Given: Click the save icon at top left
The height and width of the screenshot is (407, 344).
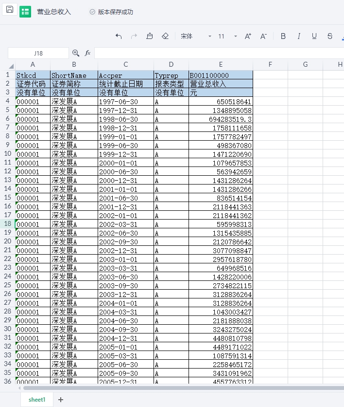Looking at the screenshot, I should (10, 10).
